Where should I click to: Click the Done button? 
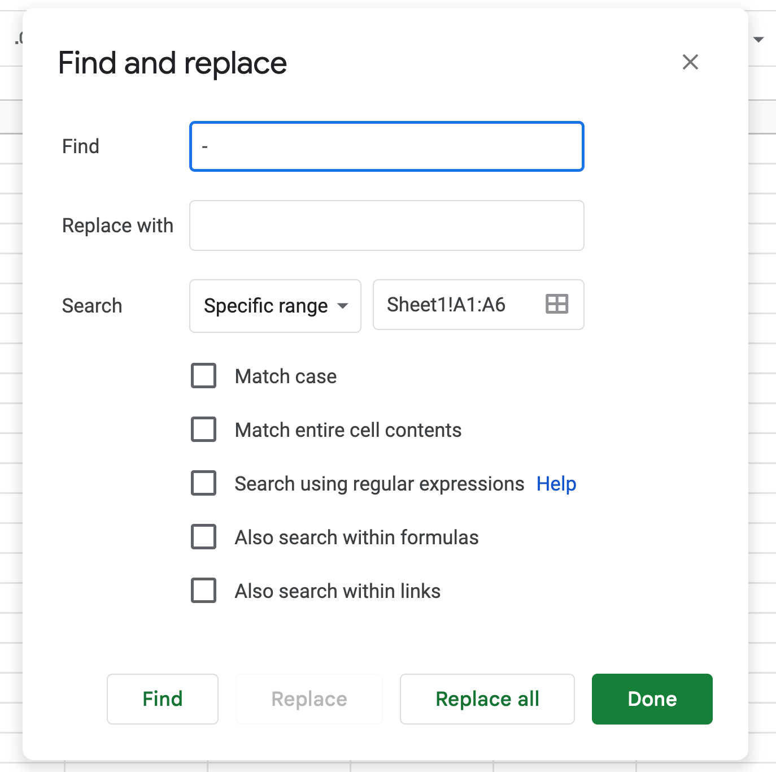(x=652, y=699)
